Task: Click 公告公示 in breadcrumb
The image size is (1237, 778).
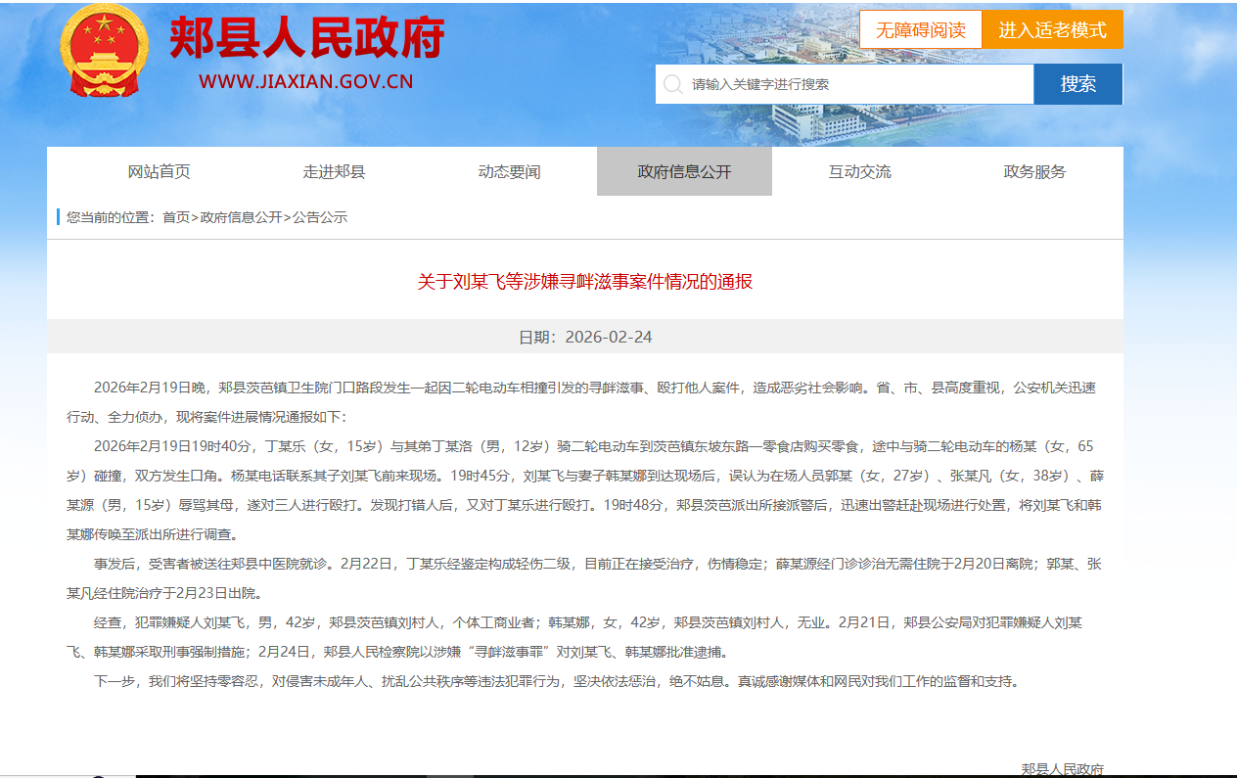Action: pyautogui.click(x=320, y=217)
